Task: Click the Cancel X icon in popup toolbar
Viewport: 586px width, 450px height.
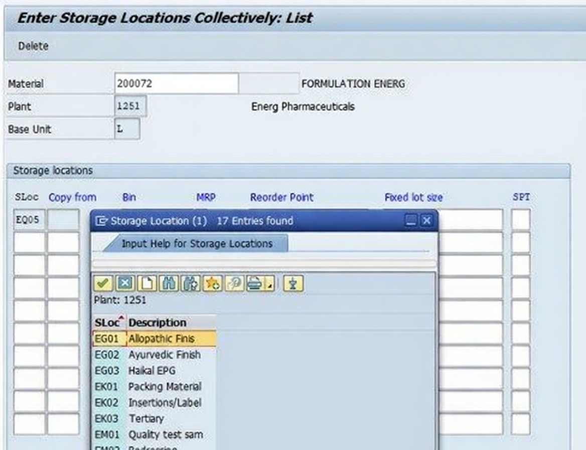Action: (x=125, y=284)
